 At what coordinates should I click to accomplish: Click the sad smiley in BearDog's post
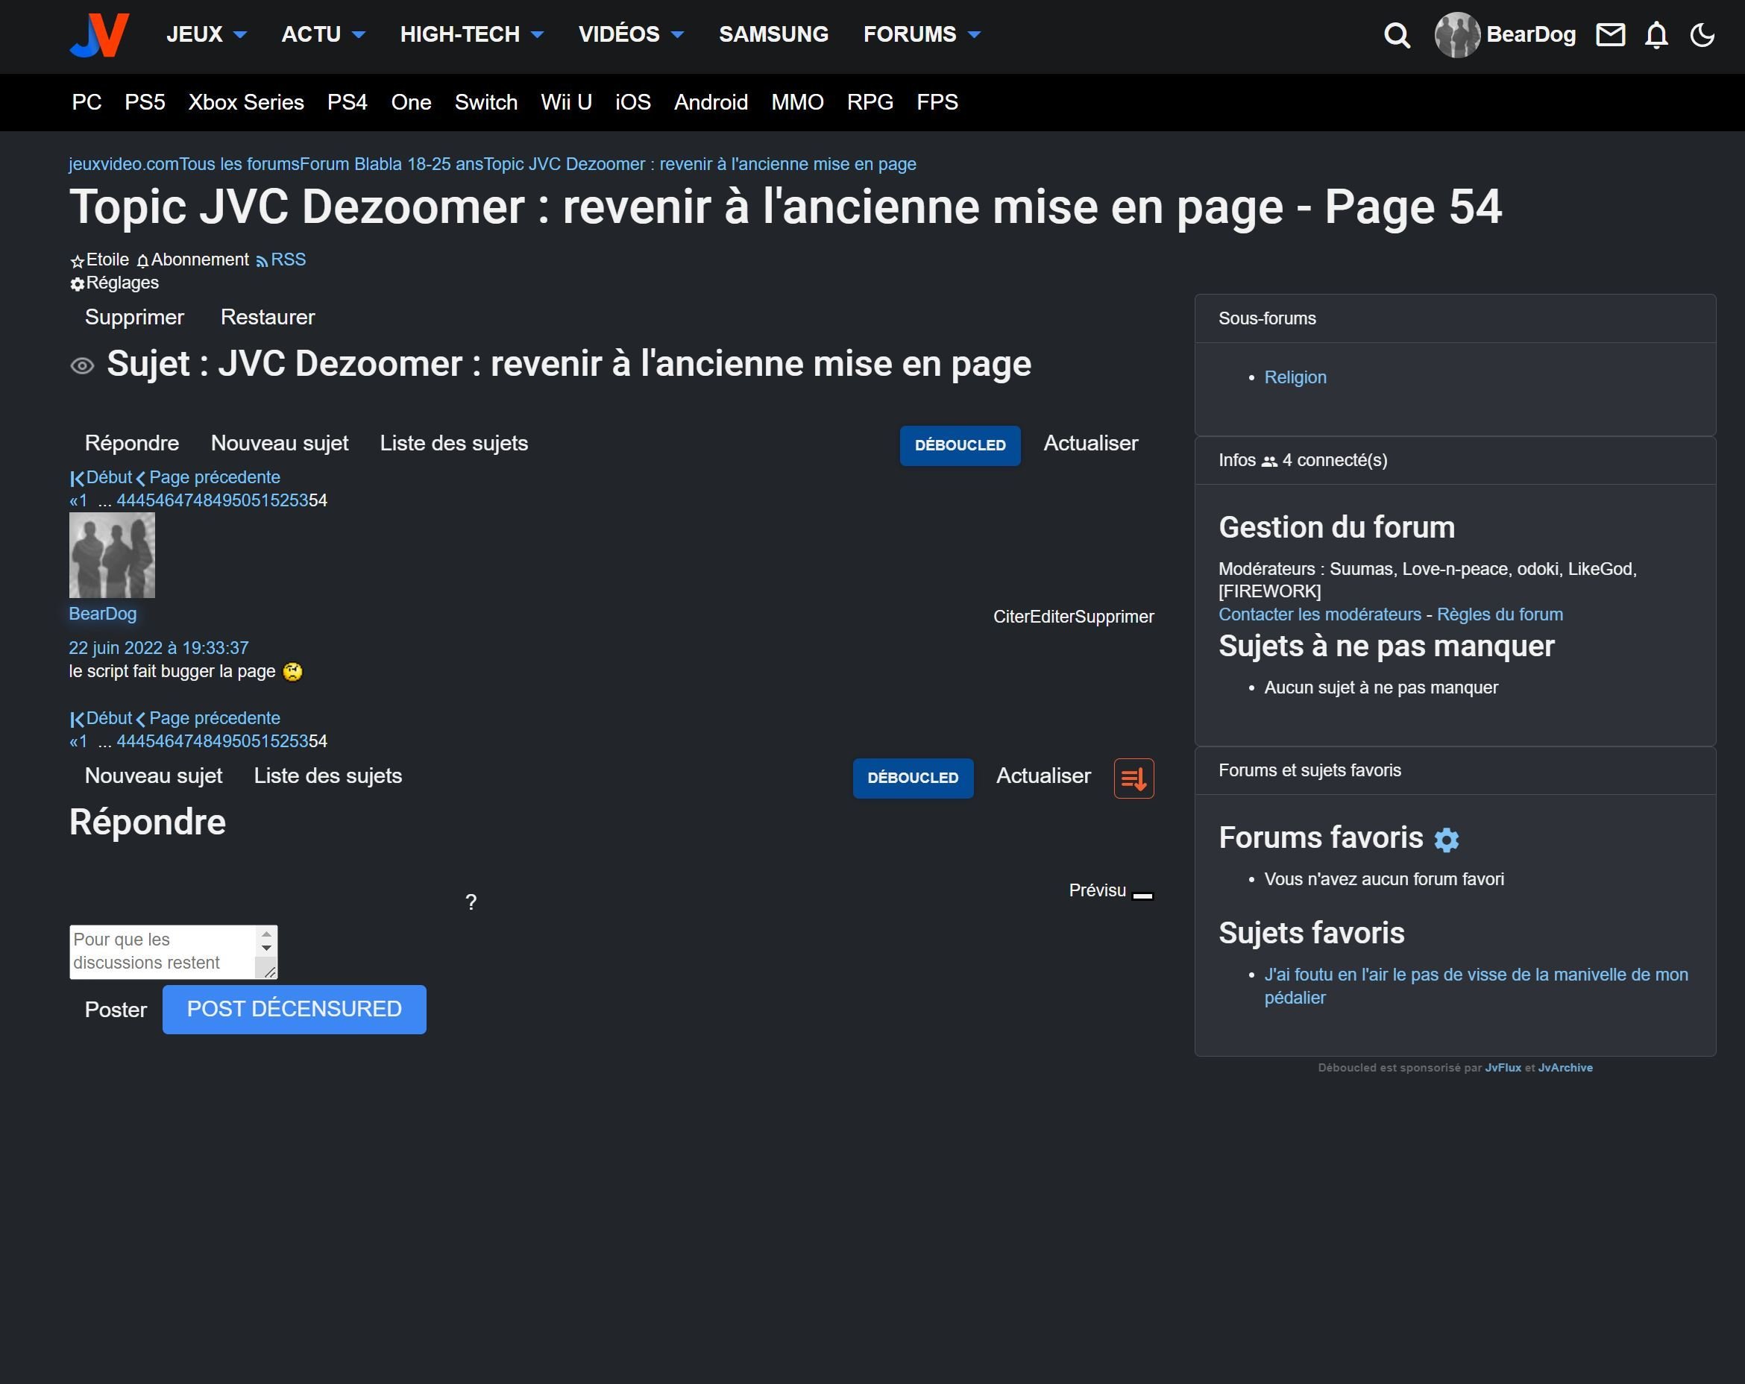pos(292,672)
